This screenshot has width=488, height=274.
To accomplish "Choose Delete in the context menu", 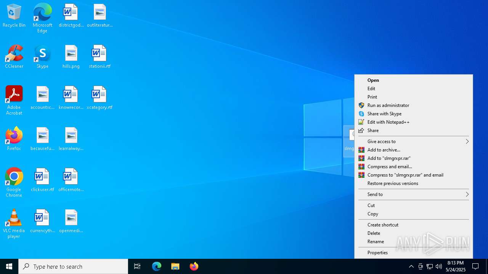I will click(x=414, y=233).
